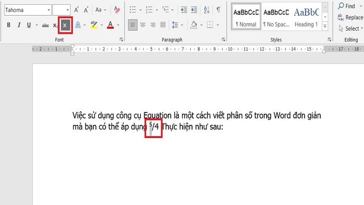Expand styles gallery More button
The image size is (364, 205).
click(325, 26)
